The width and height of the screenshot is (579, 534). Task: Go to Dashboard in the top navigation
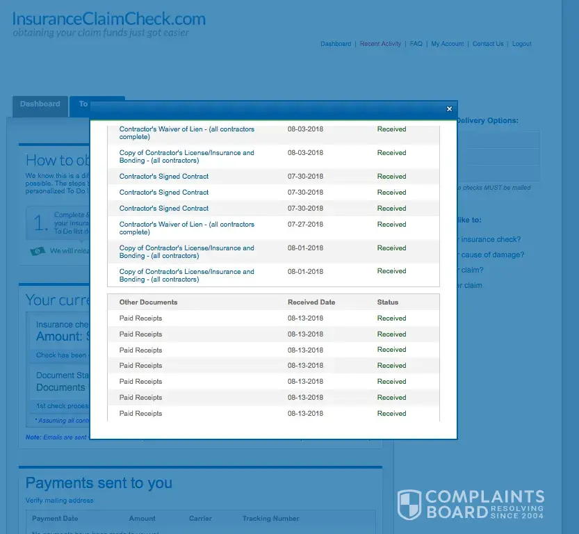(336, 44)
